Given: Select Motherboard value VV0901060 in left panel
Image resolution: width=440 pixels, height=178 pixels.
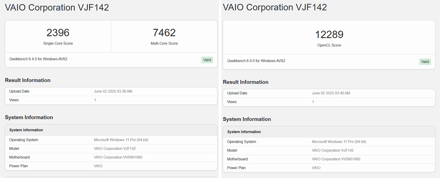Looking at the screenshot, I should [118, 157].
